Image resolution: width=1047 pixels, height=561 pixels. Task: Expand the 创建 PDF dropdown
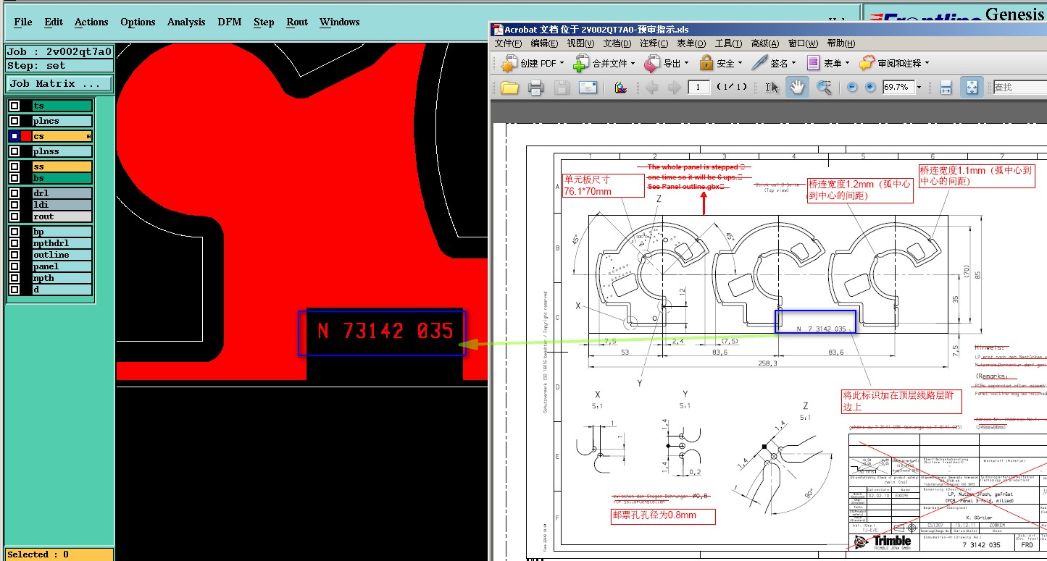coord(563,64)
